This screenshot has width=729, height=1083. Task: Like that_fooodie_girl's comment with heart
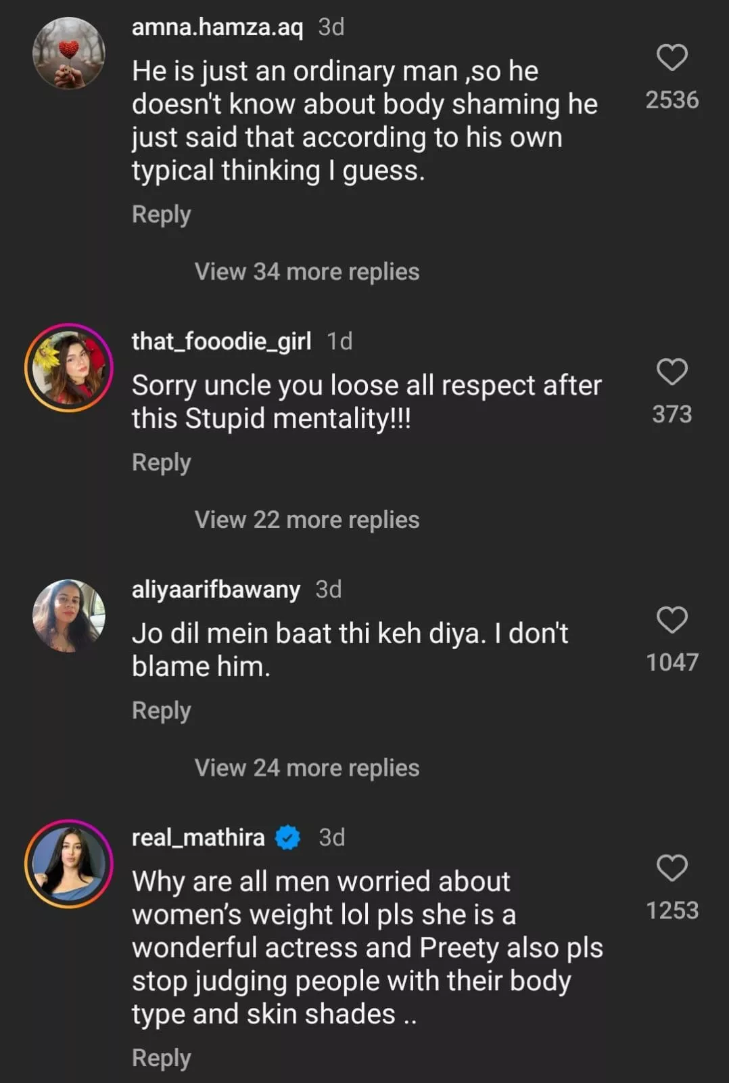[672, 372]
